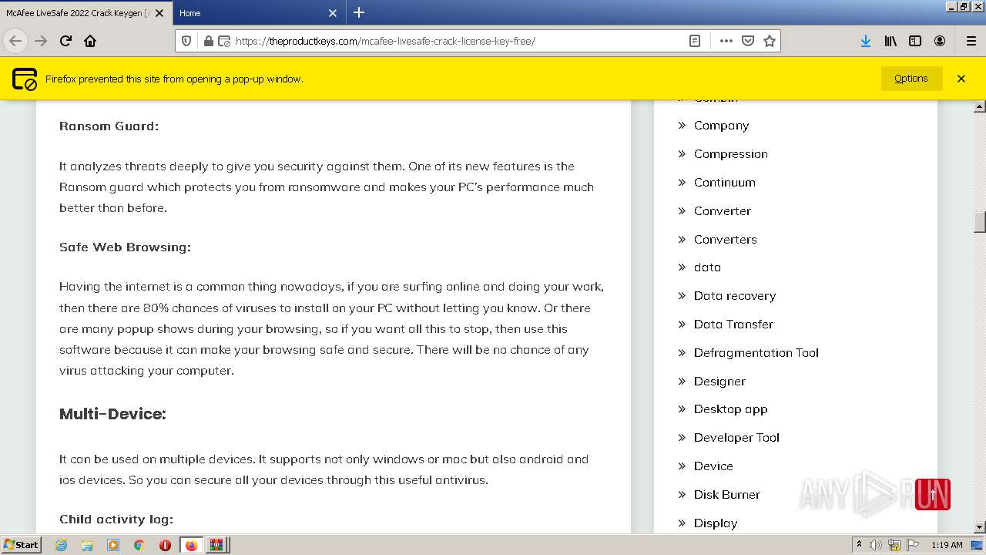Click the Child activity log heading
Screen dimensions: 986x555
[116, 520]
